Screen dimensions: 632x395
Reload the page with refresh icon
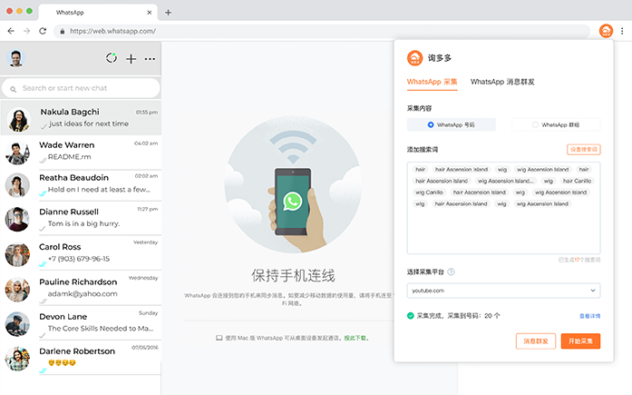click(43, 31)
